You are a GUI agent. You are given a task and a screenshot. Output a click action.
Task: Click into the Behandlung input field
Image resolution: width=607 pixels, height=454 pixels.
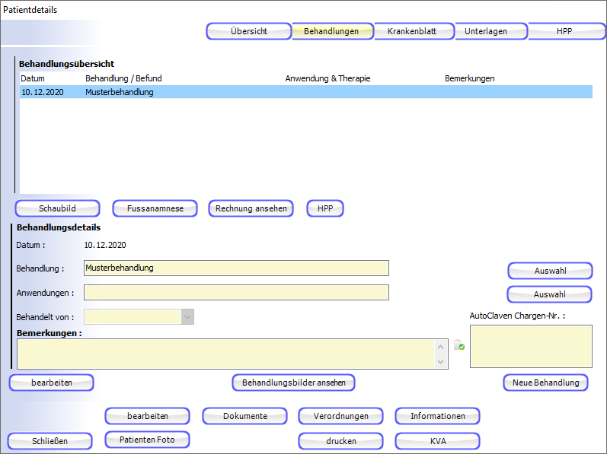point(236,268)
